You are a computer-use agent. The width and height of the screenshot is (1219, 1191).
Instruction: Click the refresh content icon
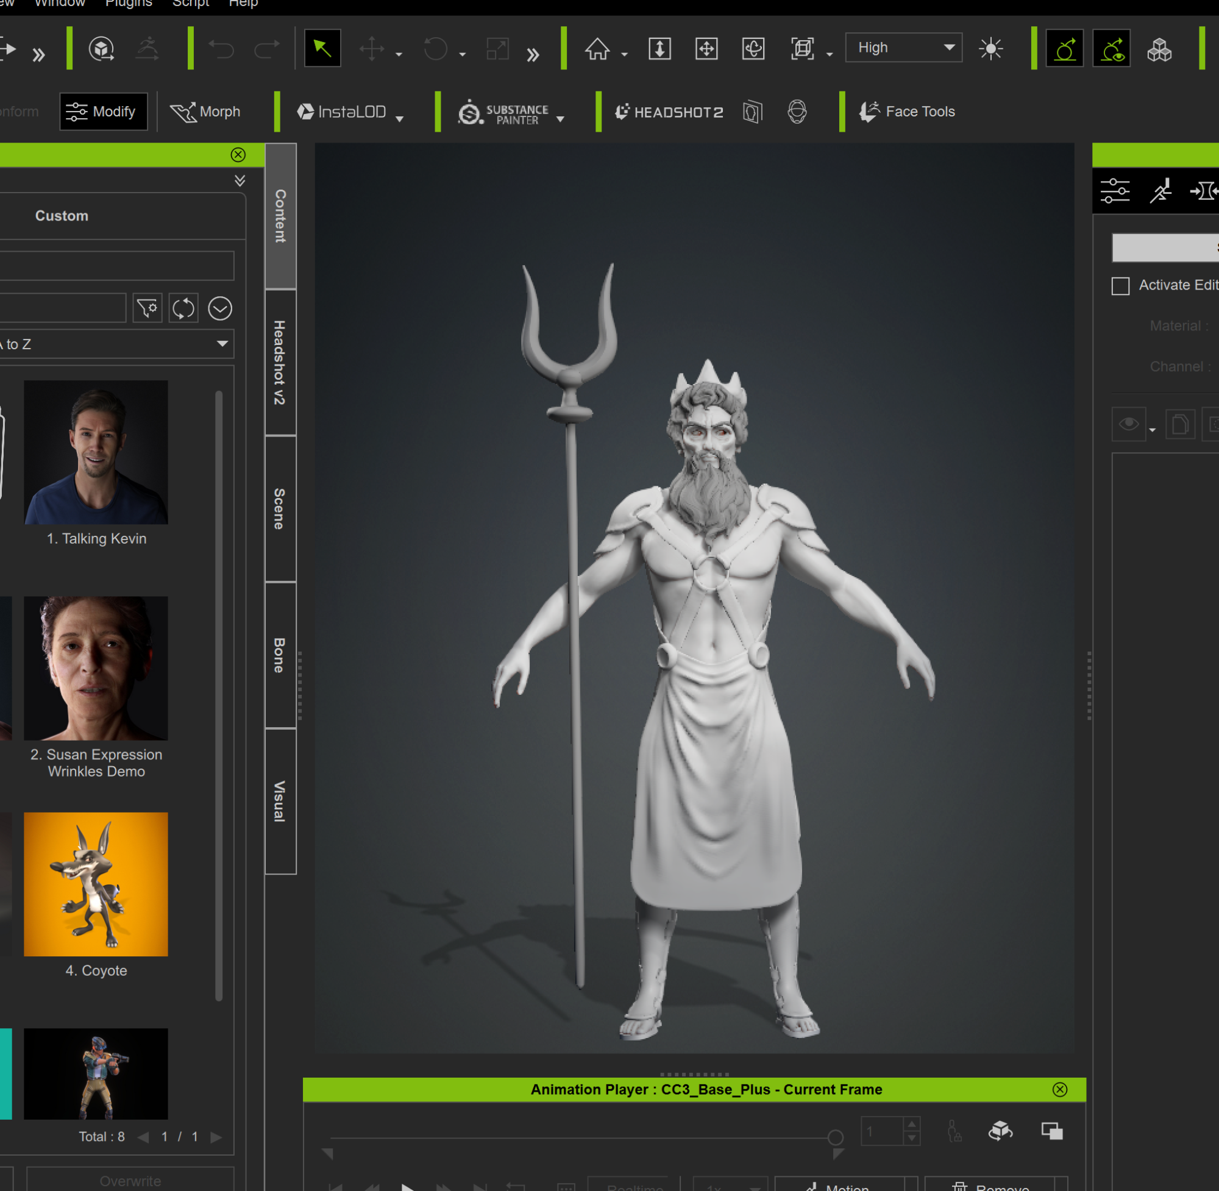[183, 308]
